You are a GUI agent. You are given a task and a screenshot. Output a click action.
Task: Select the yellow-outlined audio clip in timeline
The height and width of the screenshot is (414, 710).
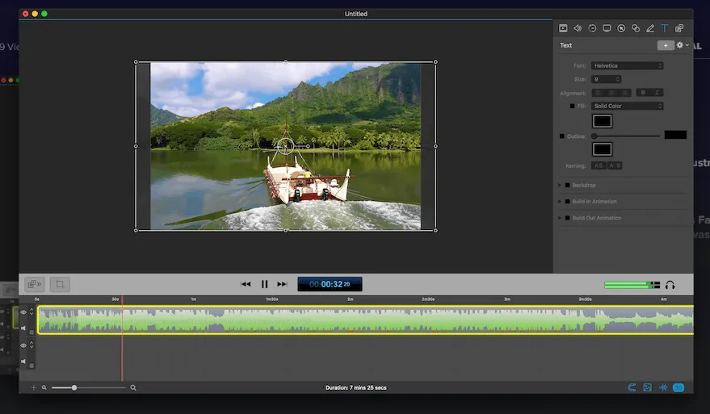[365, 320]
